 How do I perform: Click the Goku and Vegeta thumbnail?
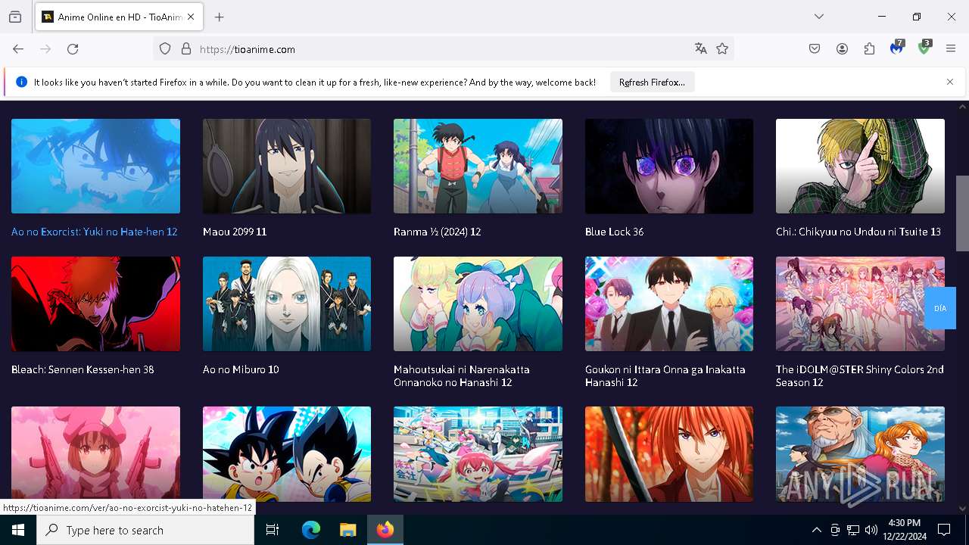click(287, 453)
